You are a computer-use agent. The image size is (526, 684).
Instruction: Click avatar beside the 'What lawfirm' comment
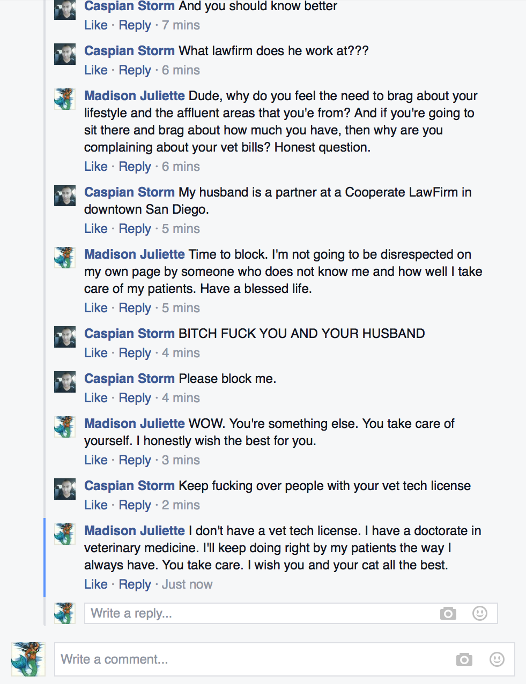65,54
